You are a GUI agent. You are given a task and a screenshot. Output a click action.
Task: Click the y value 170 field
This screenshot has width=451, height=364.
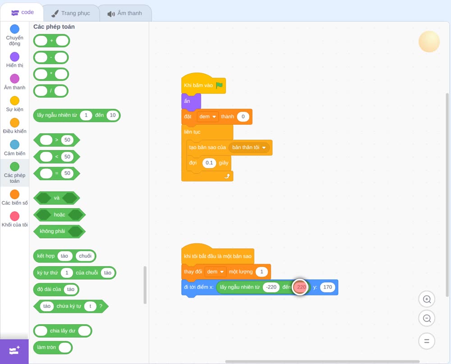[327, 287]
